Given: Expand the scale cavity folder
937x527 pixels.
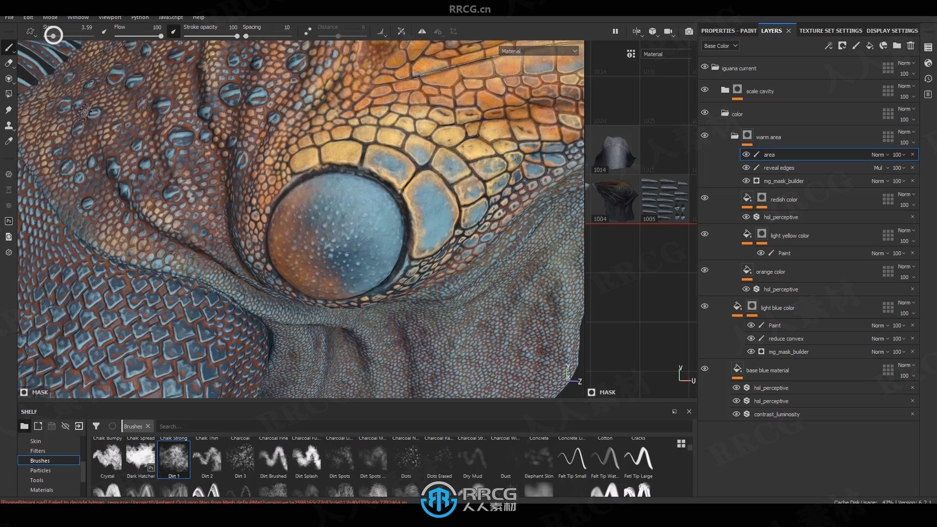Looking at the screenshot, I should [725, 90].
